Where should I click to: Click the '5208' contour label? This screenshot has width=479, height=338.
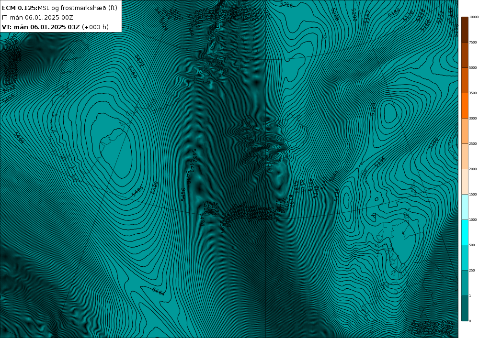tap(335, 15)
